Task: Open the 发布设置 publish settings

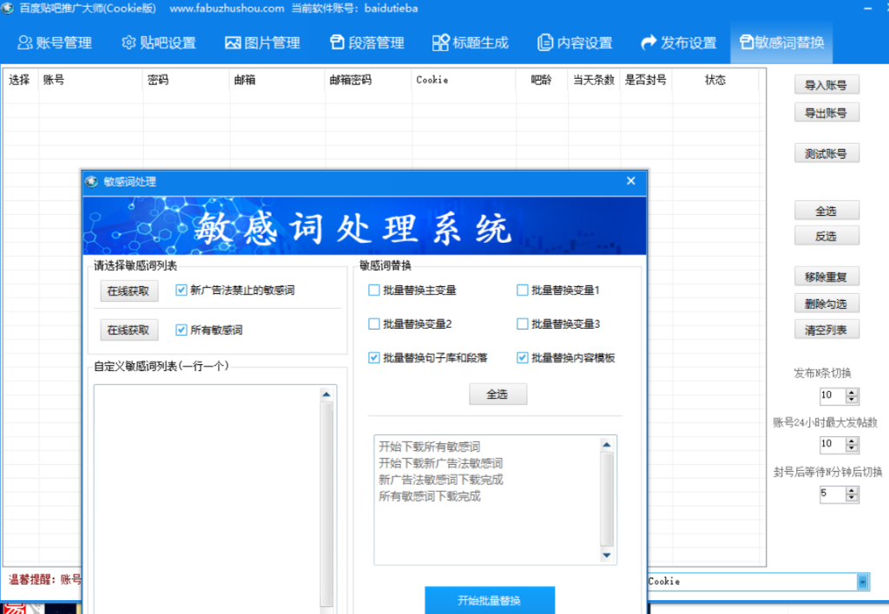Action: click(x=678, y=42)
